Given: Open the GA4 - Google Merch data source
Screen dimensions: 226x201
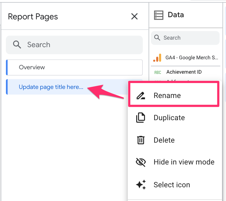Looking at the screenshot, I should tap(191, 58).
